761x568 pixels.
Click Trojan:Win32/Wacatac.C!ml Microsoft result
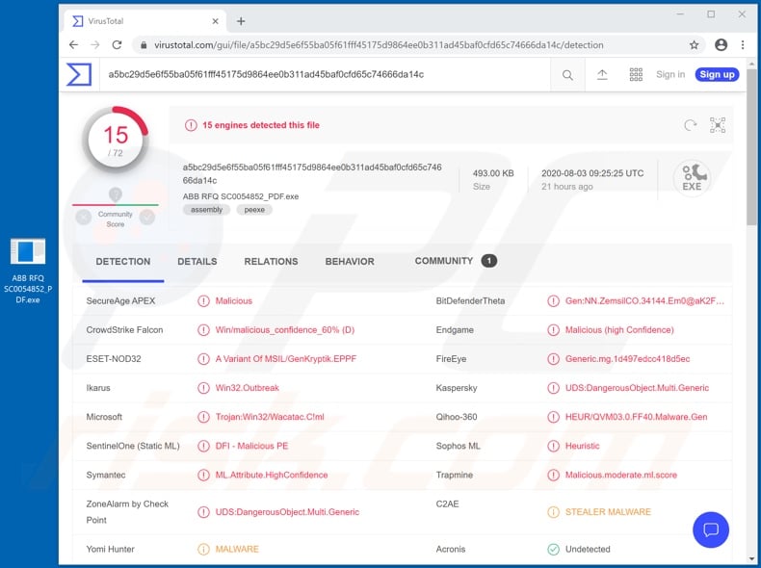[270, 417]
